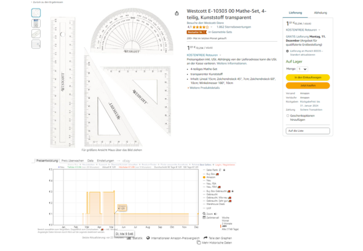Image resolution: width=363 pixels, height=251 pixels.
Task: Click 'Teile den Graphen' share arrow
Action: click(x=218, y=238)
